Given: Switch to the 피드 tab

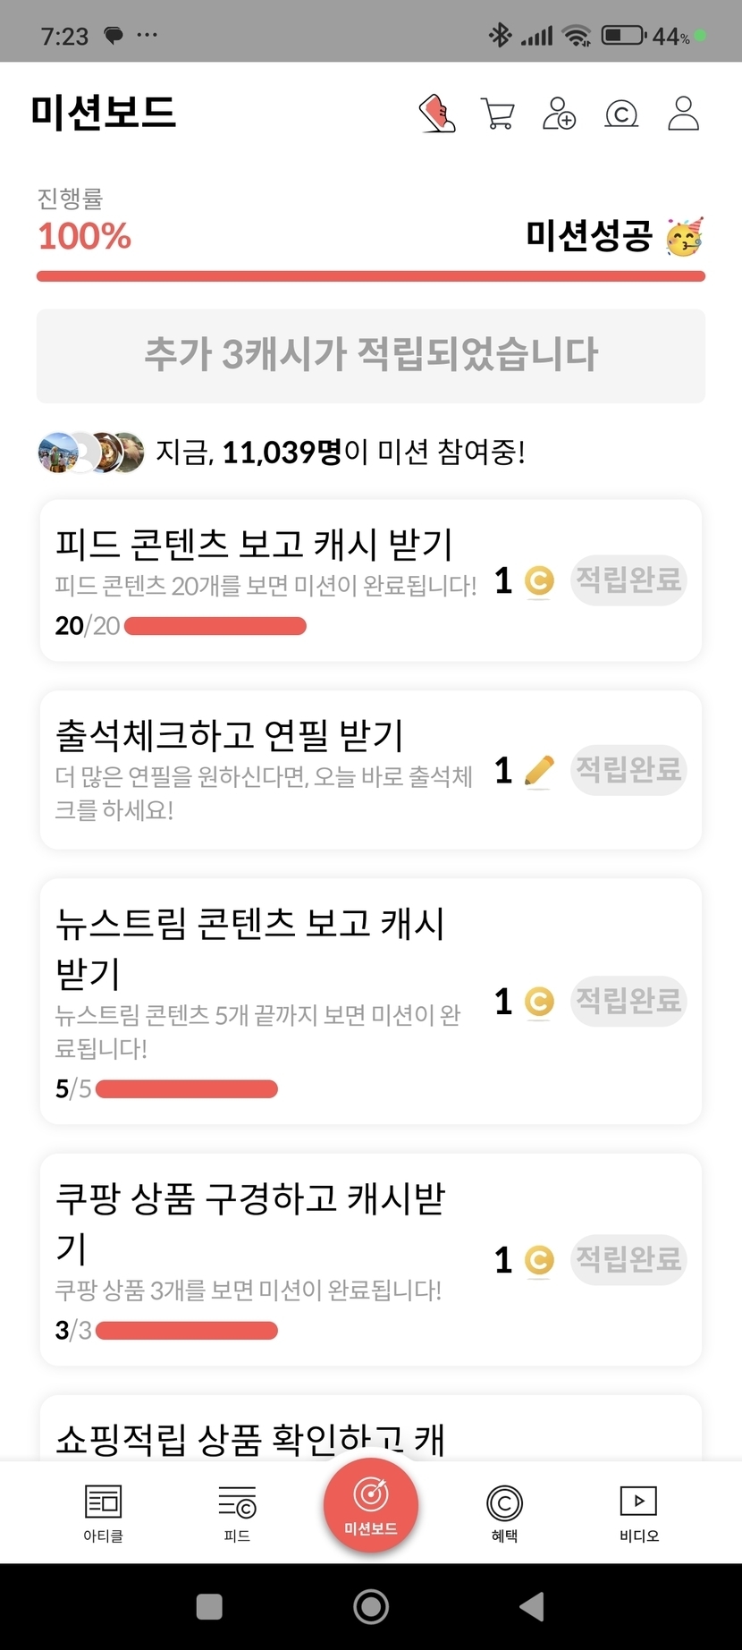Looking at the screenshot, I should click(x=237, y=1513).
